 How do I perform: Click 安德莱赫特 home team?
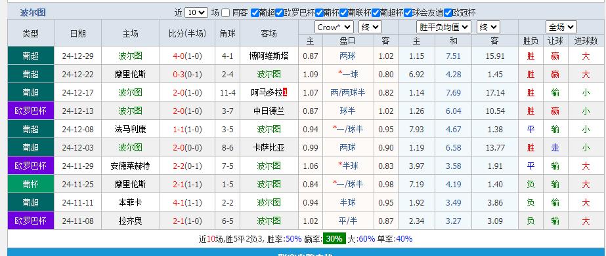[131, 166]
